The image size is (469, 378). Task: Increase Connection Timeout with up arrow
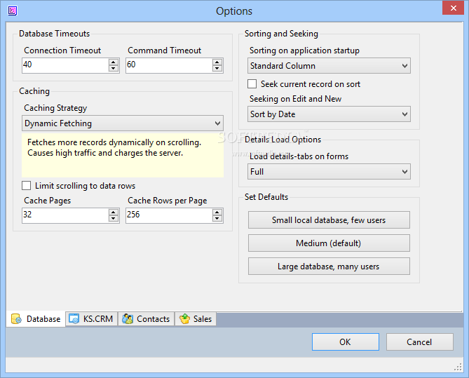[x=114, y=62]
